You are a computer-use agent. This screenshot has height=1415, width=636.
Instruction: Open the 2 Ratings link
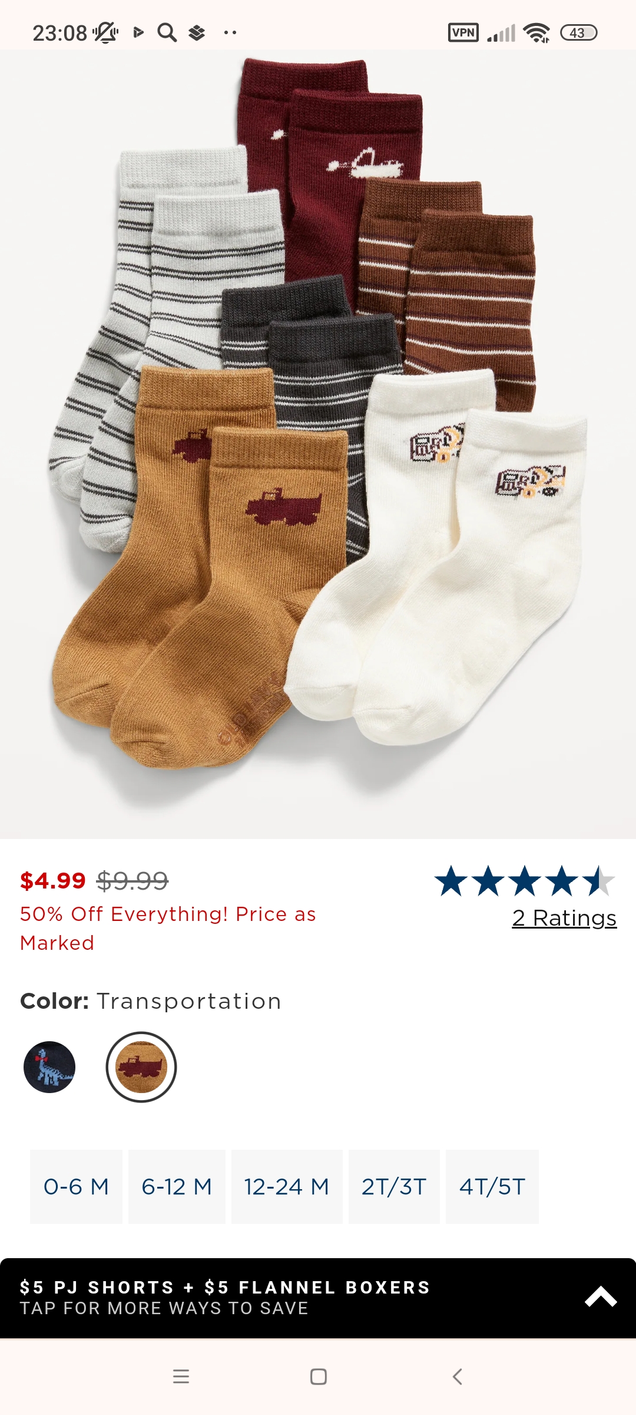tap(564, 918)
